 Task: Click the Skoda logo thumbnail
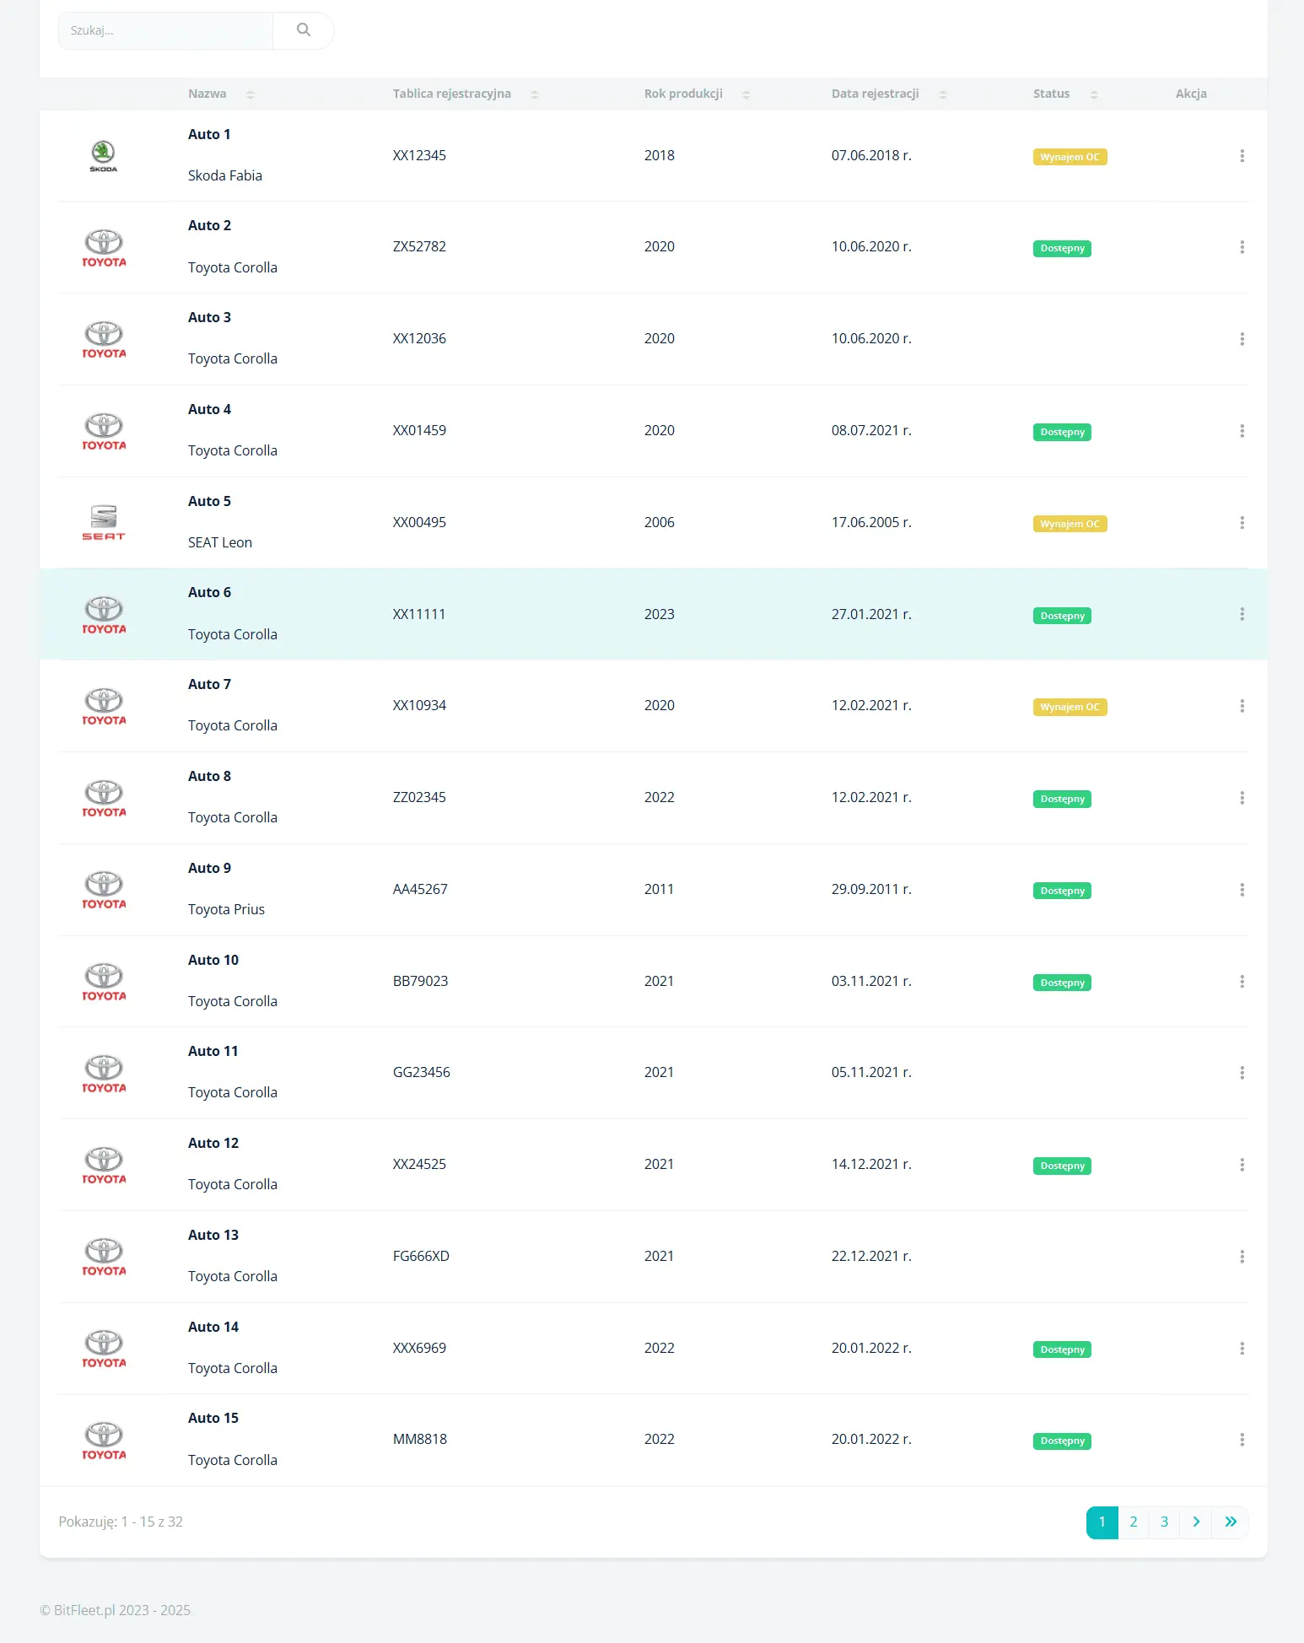point(104,156)
